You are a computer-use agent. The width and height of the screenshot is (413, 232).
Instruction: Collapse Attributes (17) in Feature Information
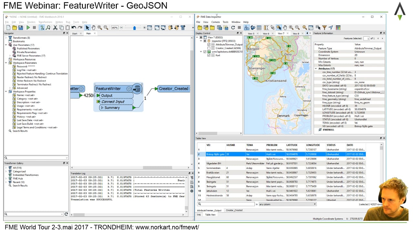[x=316, y=69]
